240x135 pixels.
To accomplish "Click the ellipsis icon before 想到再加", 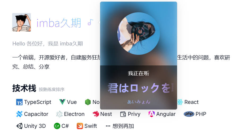I will [108, 126].
